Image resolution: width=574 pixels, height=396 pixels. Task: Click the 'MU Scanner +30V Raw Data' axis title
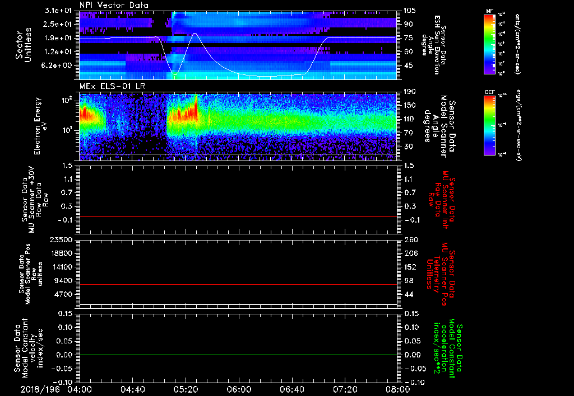pos(35,200)
